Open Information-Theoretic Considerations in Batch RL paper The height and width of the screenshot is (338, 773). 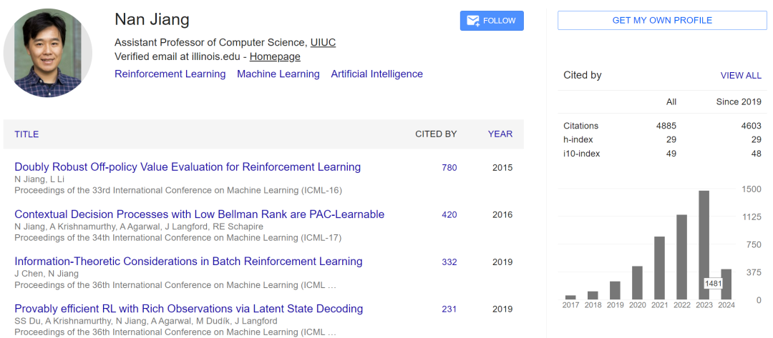click(x=188, y=262)
